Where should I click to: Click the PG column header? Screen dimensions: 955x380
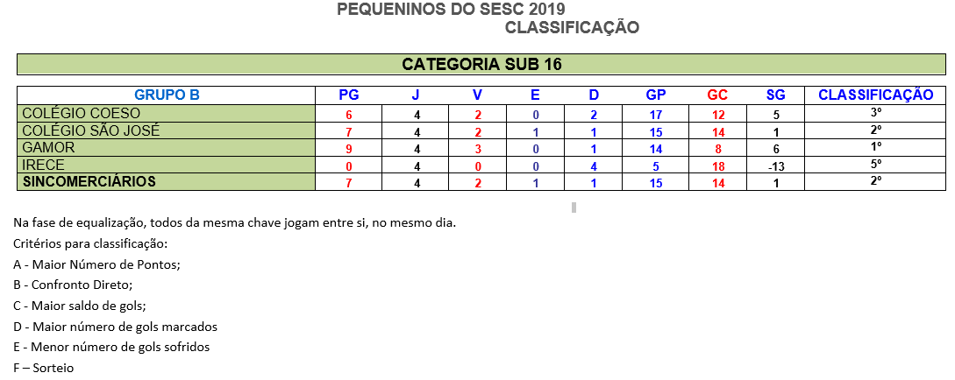[x=348, y=95]
